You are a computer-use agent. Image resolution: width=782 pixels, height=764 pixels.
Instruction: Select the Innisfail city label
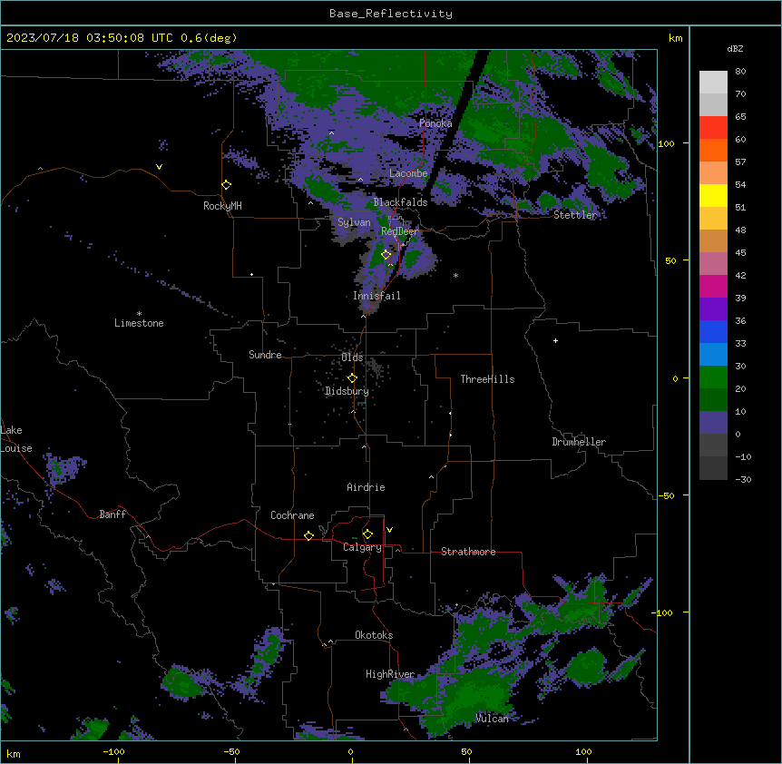[376, 296]
